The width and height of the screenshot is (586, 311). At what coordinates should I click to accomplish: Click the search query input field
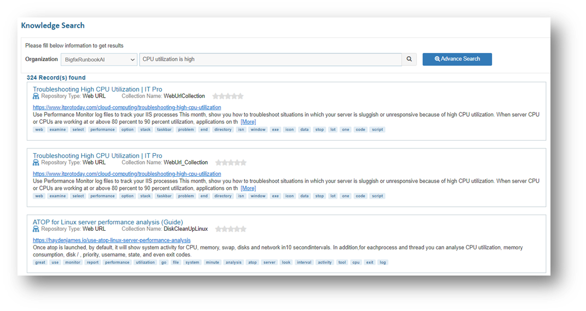[x=270, y=59]
